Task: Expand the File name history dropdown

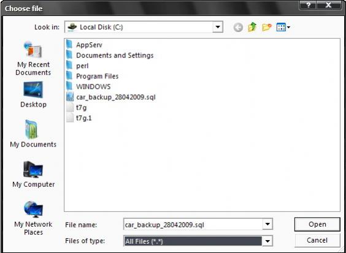Action: click(267, 224)
